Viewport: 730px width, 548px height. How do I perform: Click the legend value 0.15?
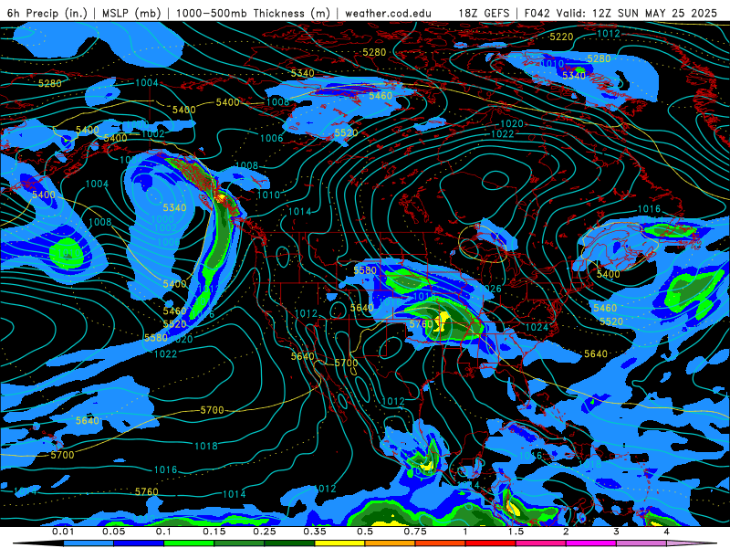pyautogui.click(x=214, y=532)
